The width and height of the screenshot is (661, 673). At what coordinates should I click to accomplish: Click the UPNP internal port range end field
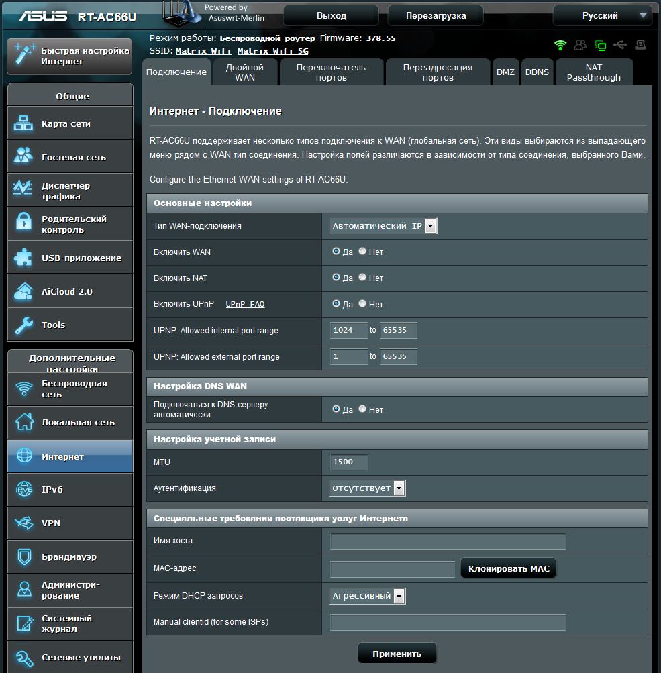(399, 330)
